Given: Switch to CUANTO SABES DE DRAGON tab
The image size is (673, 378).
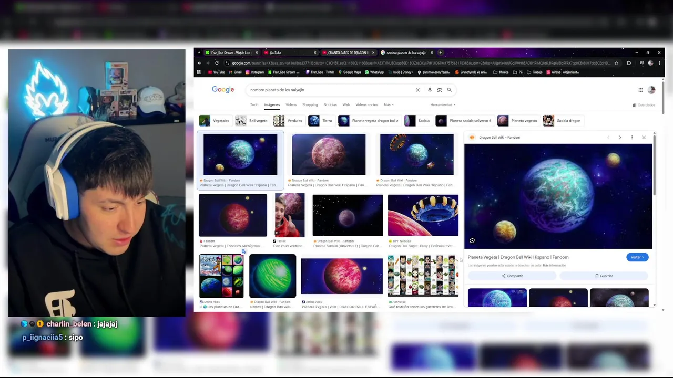Looking at the screenshot, I should (x=347, y=52).
